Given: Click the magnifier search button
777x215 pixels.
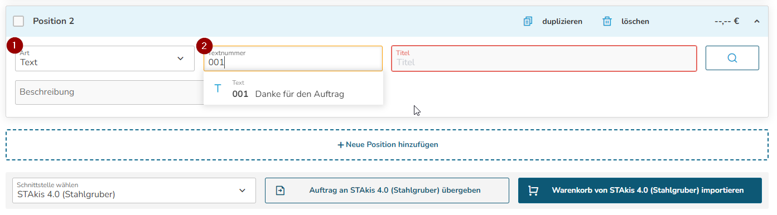Looking at the screenshot, I should point(732,58).
